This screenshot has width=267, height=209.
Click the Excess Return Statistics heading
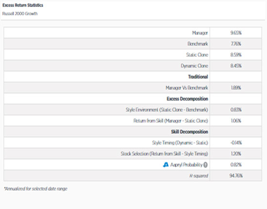23,5
